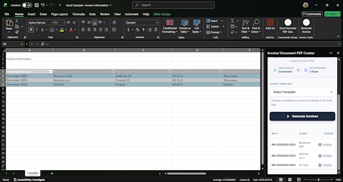Increase font size with larger A icon
Viewport: 343px width, 182px height.
click(69, 22)
